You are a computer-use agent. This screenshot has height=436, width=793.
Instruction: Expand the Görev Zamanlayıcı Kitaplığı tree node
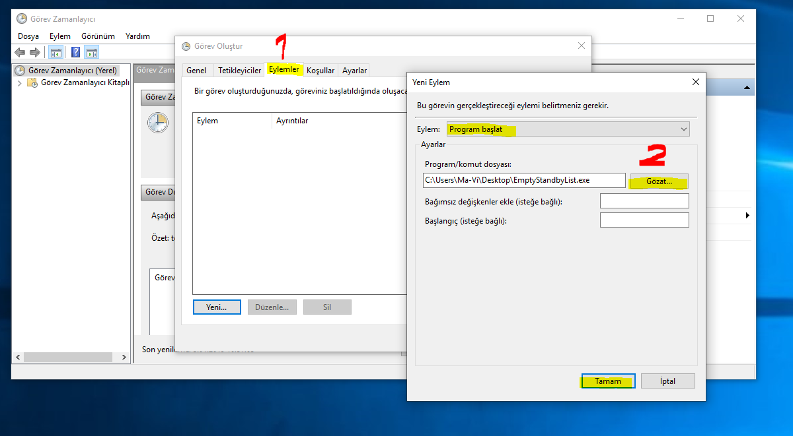(19, 83)
